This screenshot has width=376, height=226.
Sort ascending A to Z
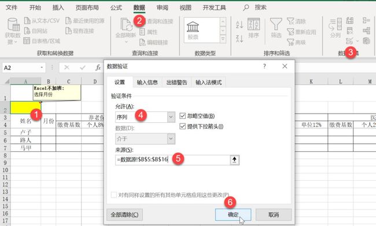(239, 24)
